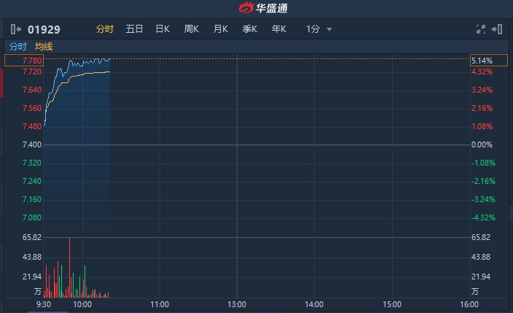The width and height of the screenshot is (513, 313).
Task: Expand the 1分 interval dropdown arrow
Action: (329, 30)
